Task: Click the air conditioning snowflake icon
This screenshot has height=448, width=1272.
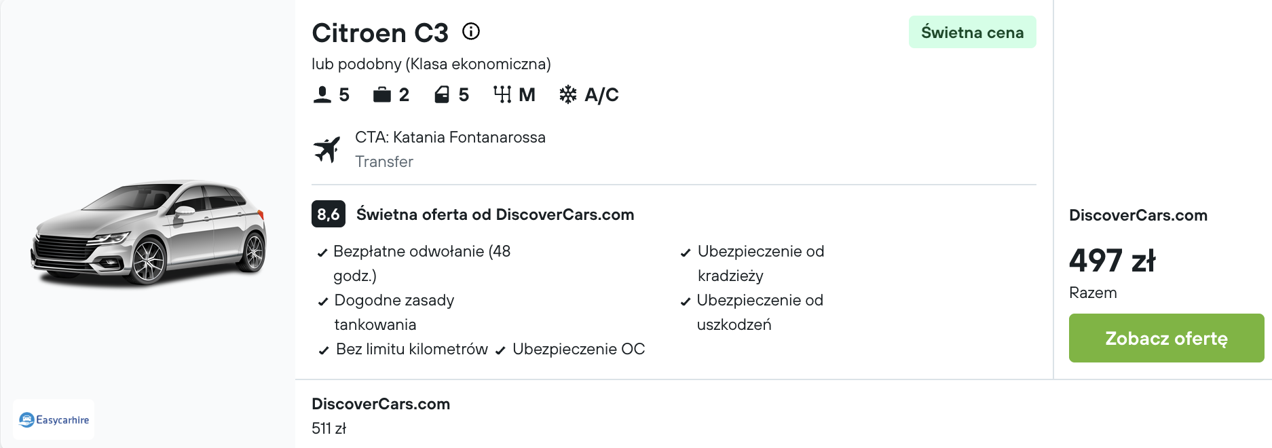Action: [x=568, y=94]
